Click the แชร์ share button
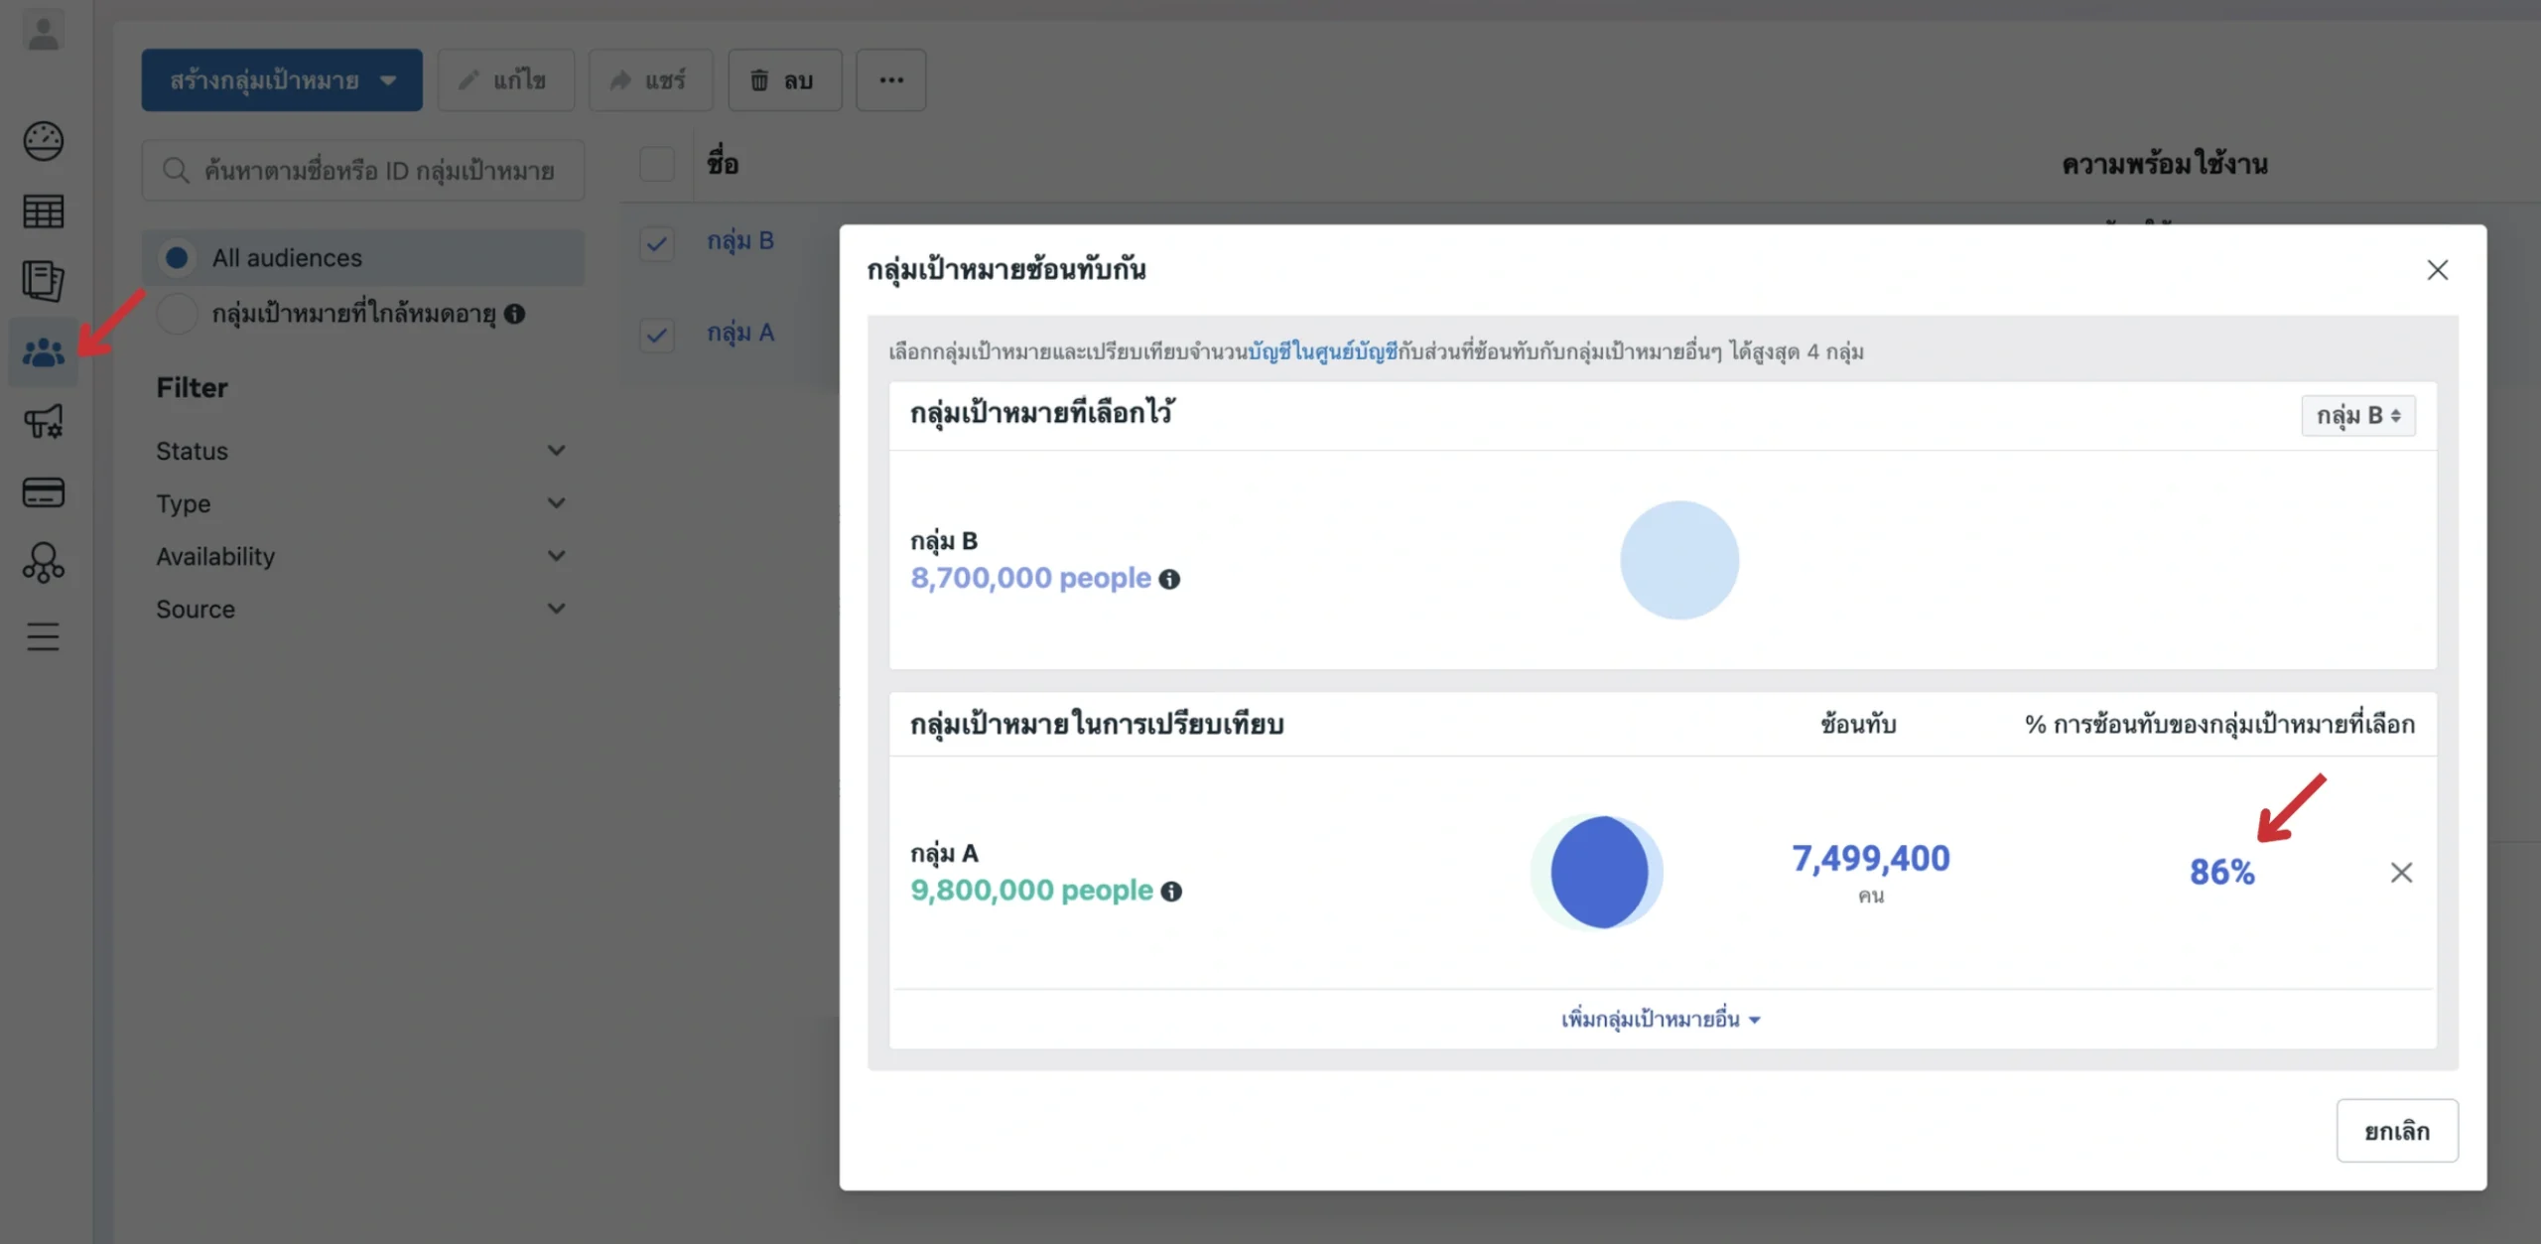This screenshot has width=2541, height=1244. coord(650,79)
